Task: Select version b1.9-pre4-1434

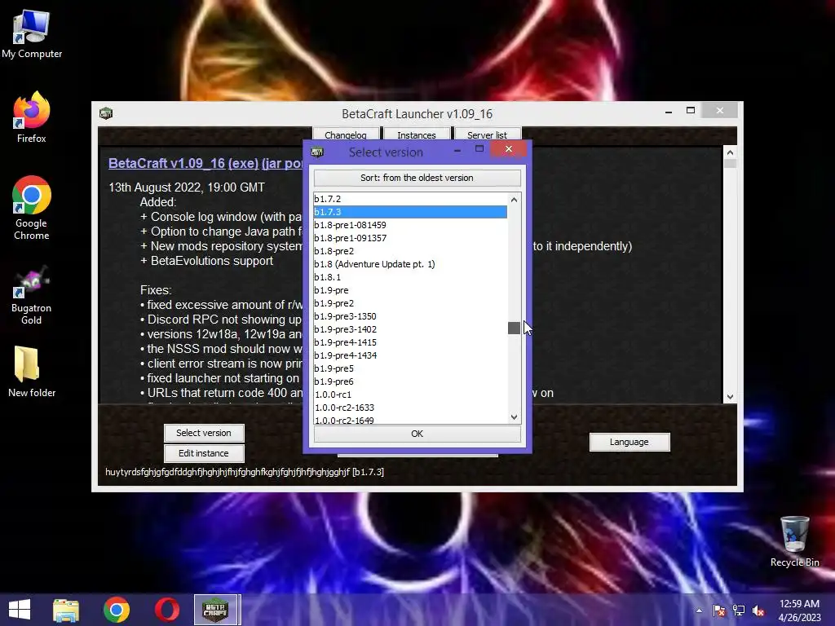Action: coord(410,355)
